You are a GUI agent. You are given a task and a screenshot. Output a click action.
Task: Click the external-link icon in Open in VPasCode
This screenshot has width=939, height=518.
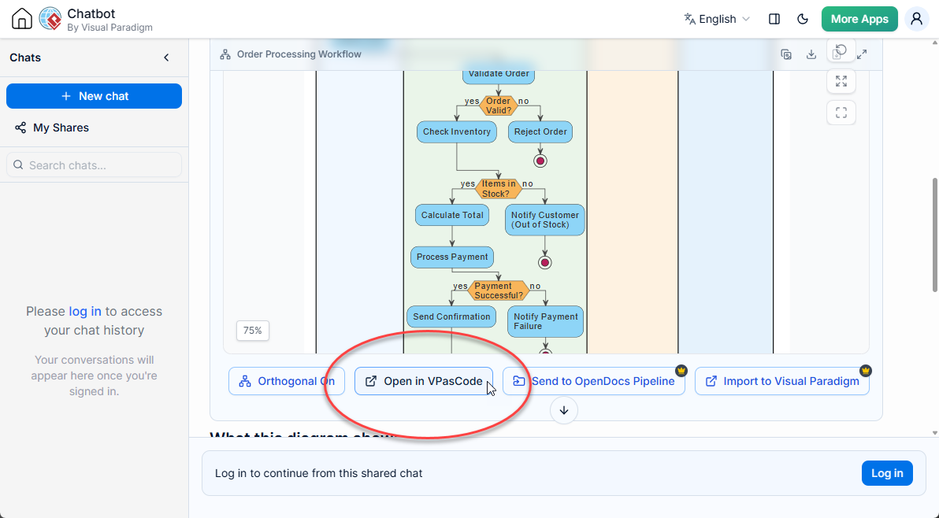click(x=371, y=381)
